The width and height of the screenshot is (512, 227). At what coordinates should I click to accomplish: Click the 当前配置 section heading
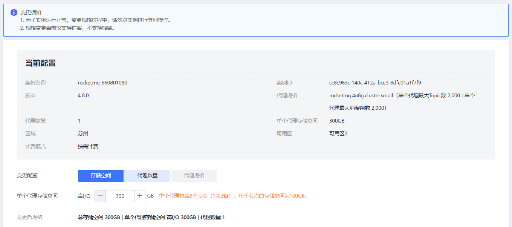(40, 63)
